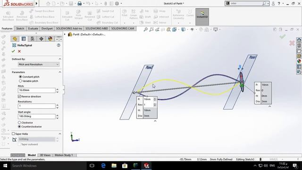Open the DisplayManager color sphere tab
The width and height of the screenshot is (302, 170).
tap(50, 39)
